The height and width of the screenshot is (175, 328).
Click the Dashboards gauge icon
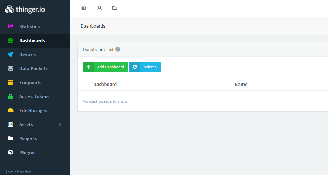click(11, 41)
